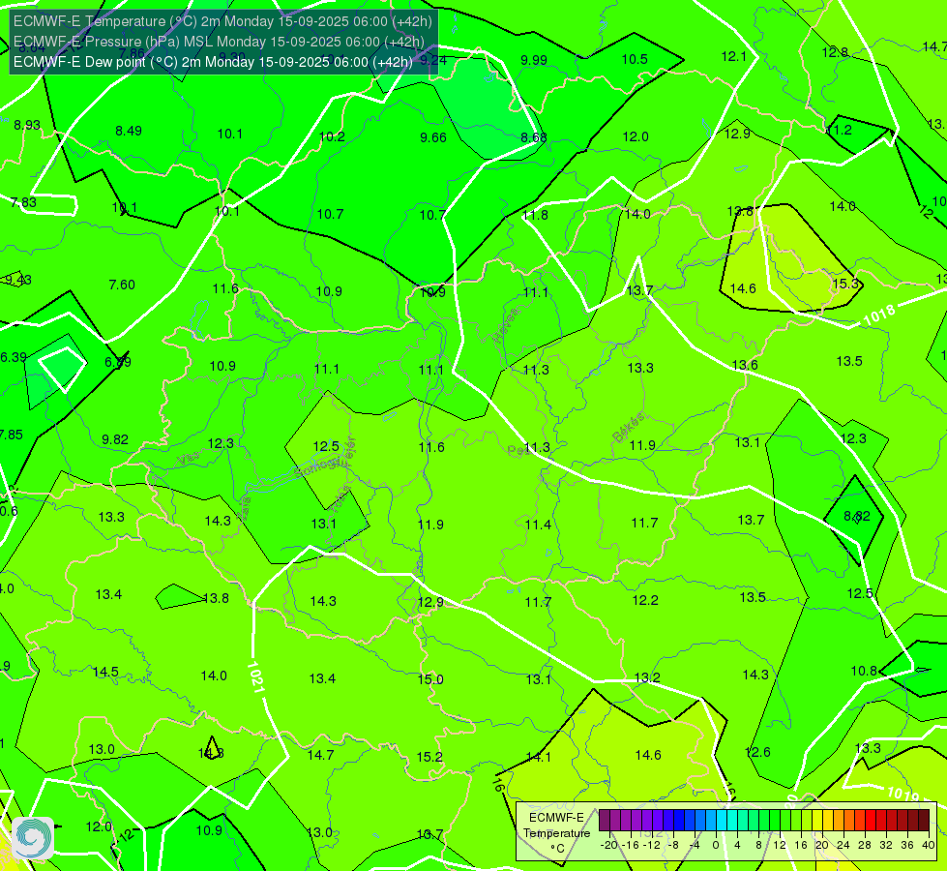Viewport: 947px width, 871px height.
Task: Open the swirl logo icon in the corner
Action: (33, 838)
